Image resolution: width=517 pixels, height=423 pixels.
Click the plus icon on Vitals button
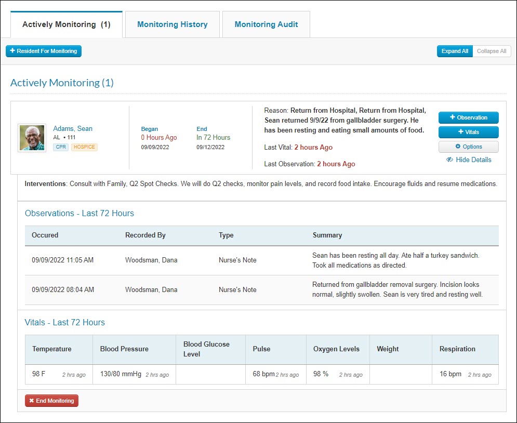461,132
